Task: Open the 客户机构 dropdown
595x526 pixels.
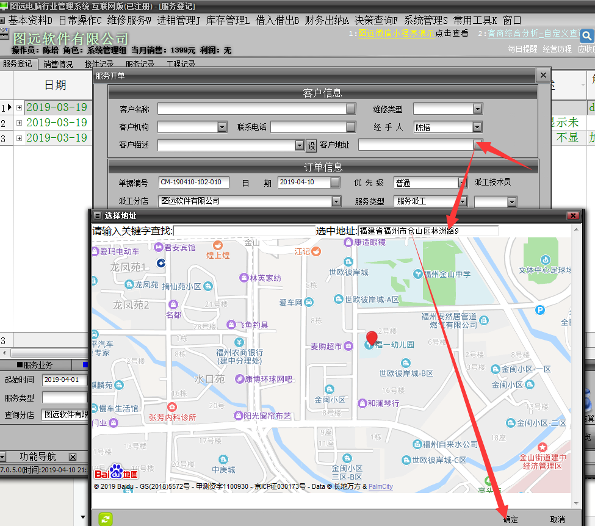Action: pos(222,127)
